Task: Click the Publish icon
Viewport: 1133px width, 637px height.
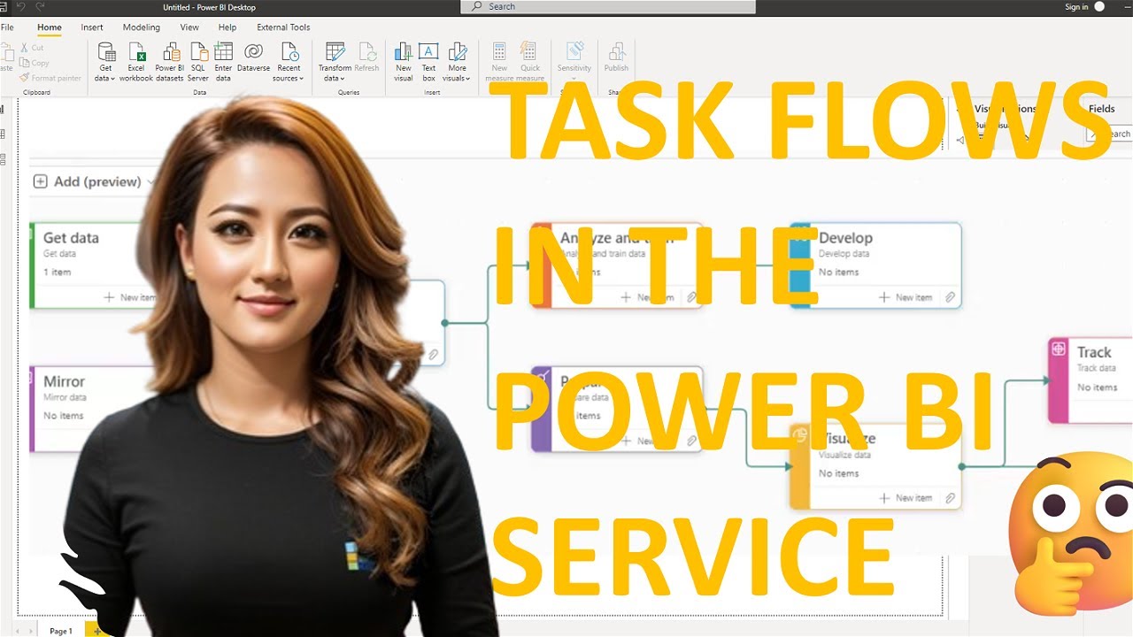Action: 617,51
